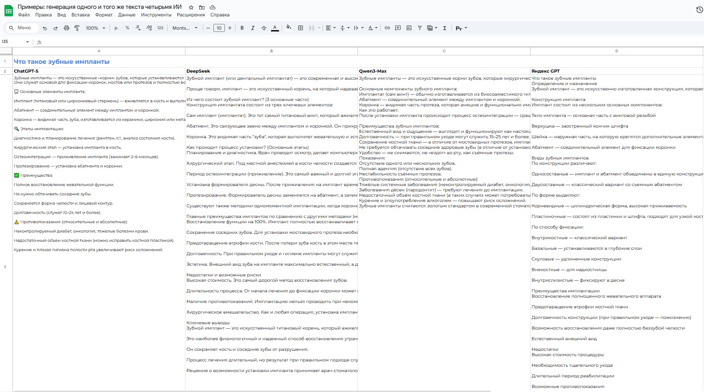Open the text color picker
704x392 pixels.
[x=275, y=28]
